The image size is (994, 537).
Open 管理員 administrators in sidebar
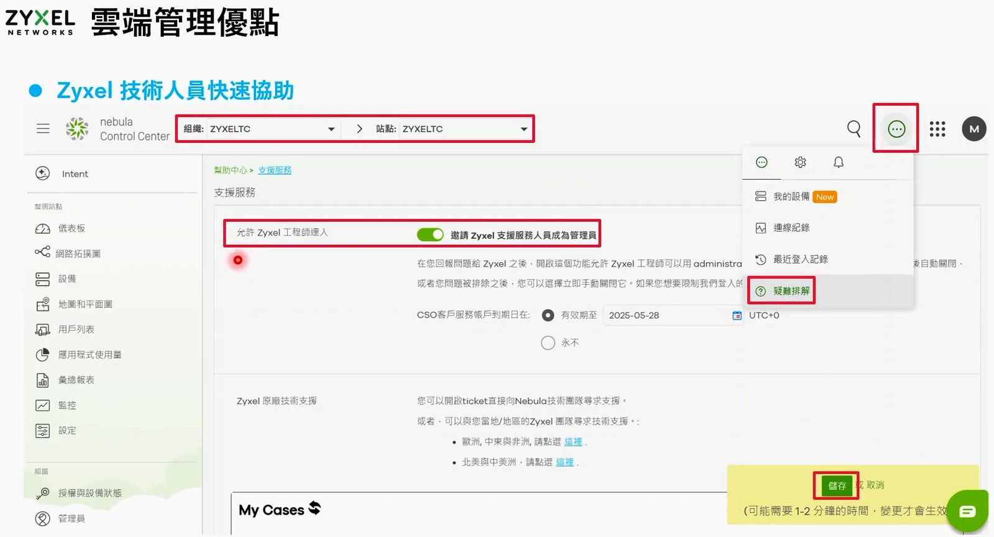coord(60,518)
